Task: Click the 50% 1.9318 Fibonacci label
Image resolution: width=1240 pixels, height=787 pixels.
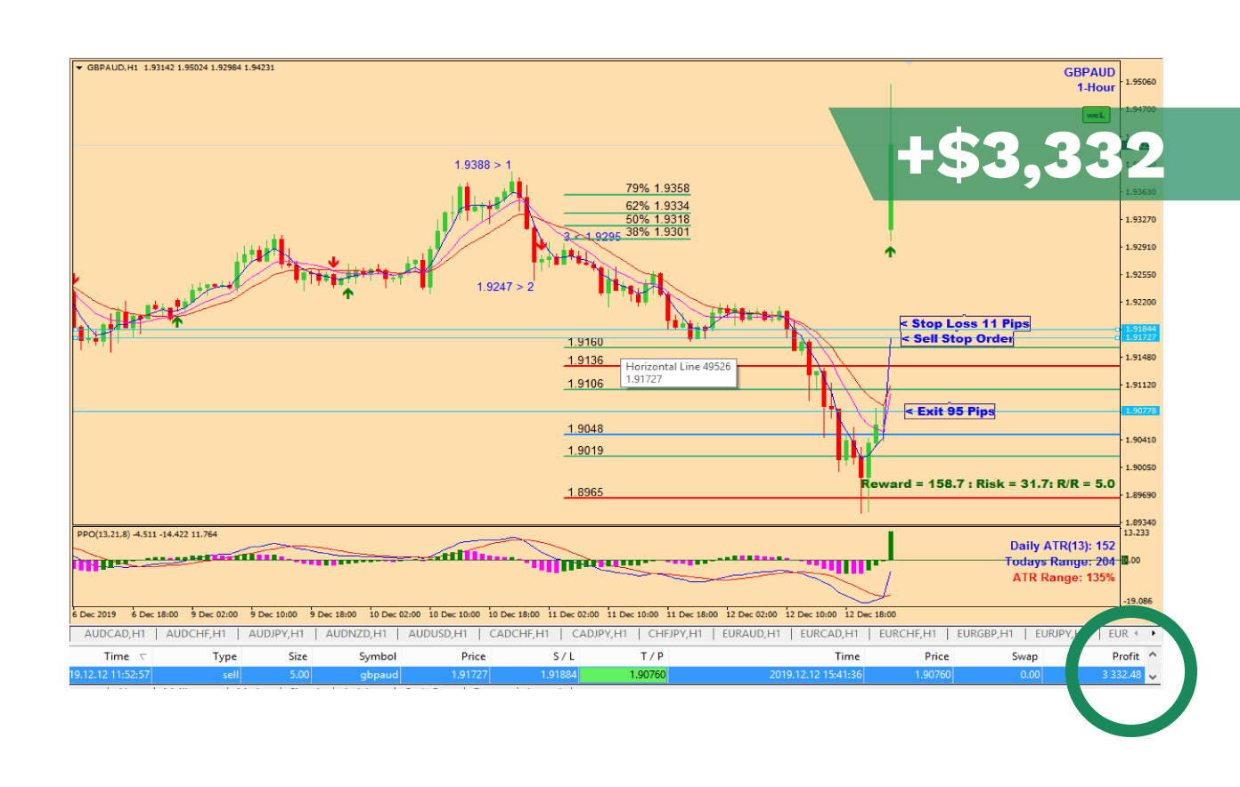Action: click(657, 219)
